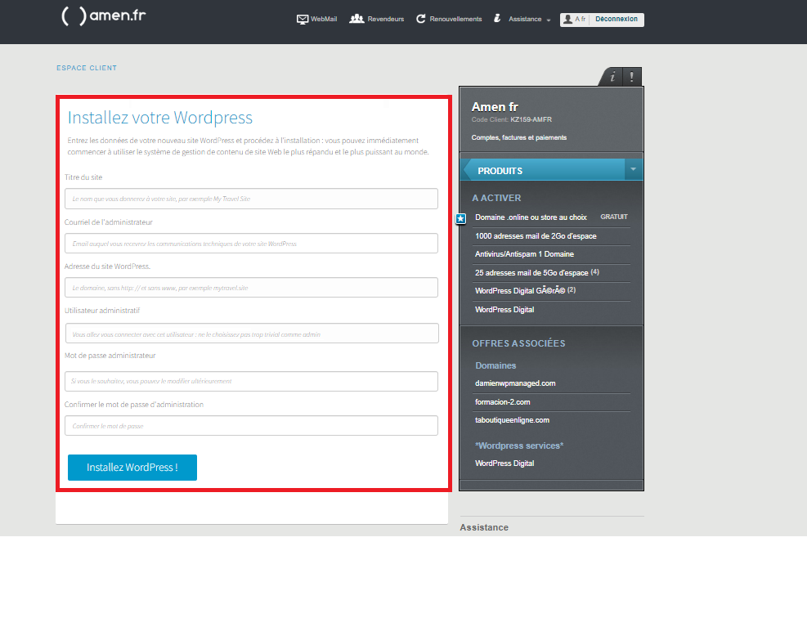Activate 1000 adresses mail de 2Go d'espace
807x618 pixels.
pos(536,236)
